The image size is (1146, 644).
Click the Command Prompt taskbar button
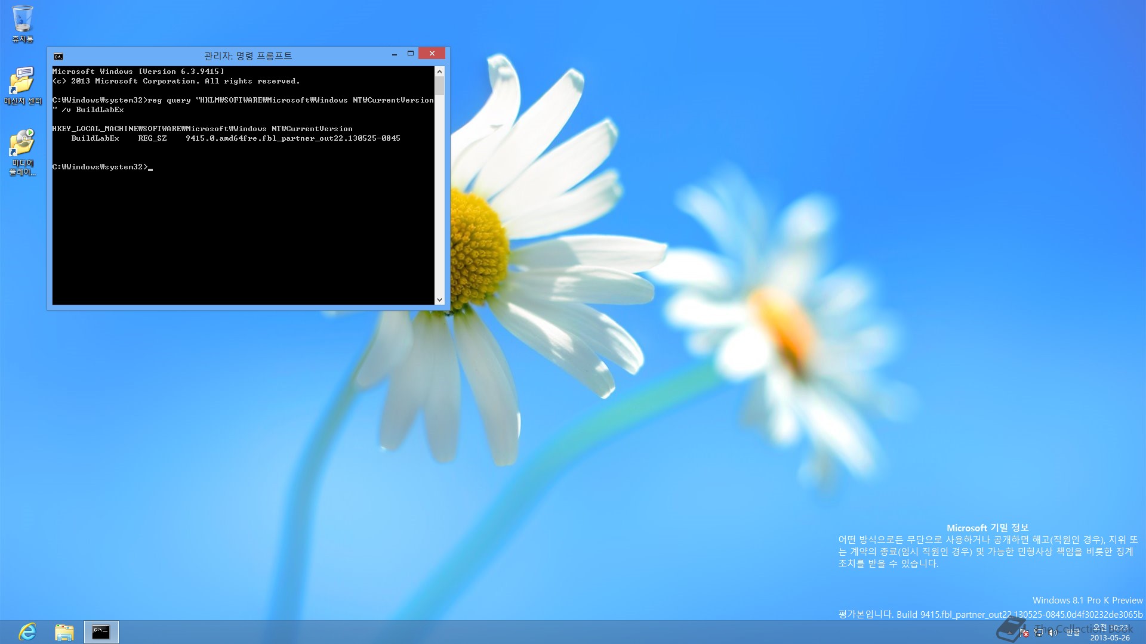pos(101,632)
